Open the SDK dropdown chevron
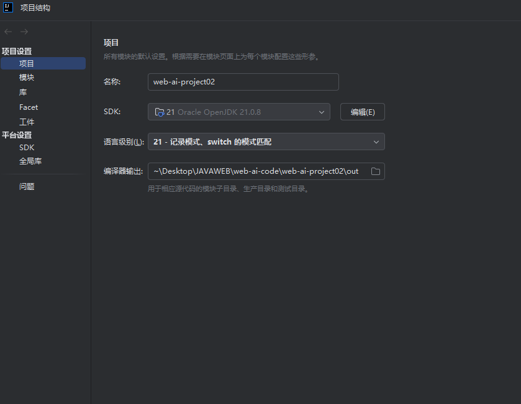This screenshot has width=521, height=404. point(321,112)
